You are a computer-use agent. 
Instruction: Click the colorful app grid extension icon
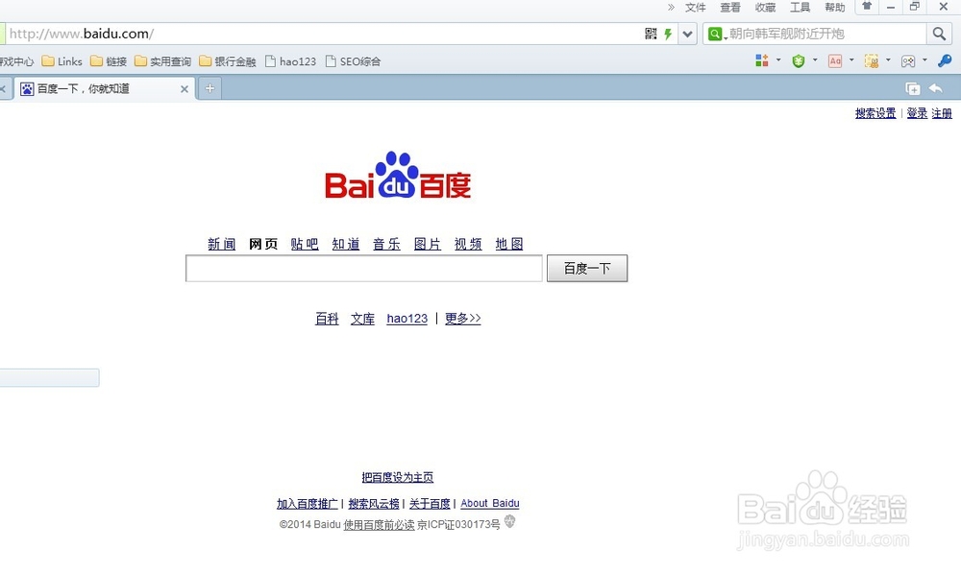pyautogui.click(x=760, y=60)
